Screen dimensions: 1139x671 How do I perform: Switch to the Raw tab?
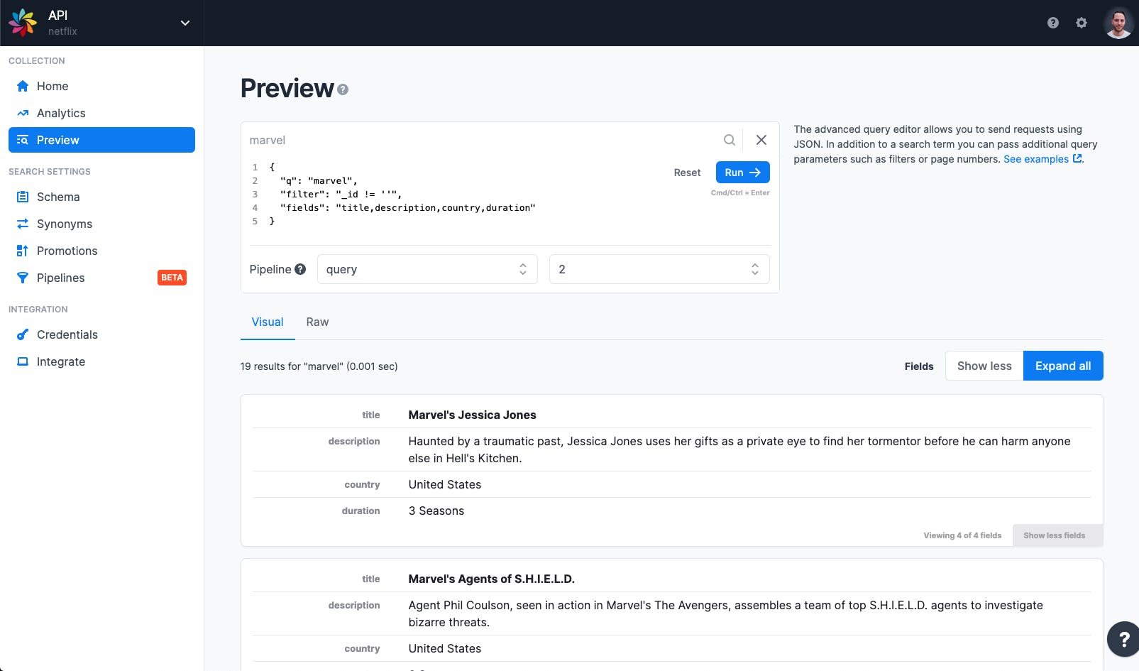[x=317, y=322]
